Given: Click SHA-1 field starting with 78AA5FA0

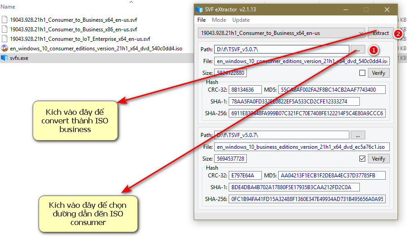Looking at the screenshot, I should click(x=294, y=102).
